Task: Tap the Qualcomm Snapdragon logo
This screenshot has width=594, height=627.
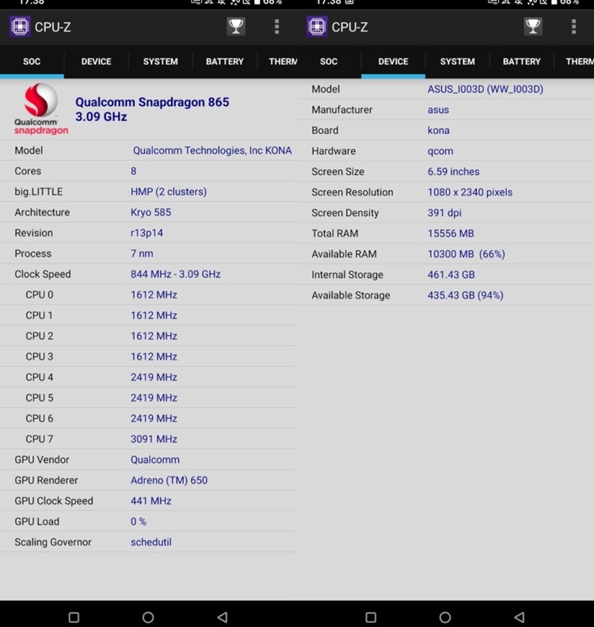Action: (x=41, y=108)
